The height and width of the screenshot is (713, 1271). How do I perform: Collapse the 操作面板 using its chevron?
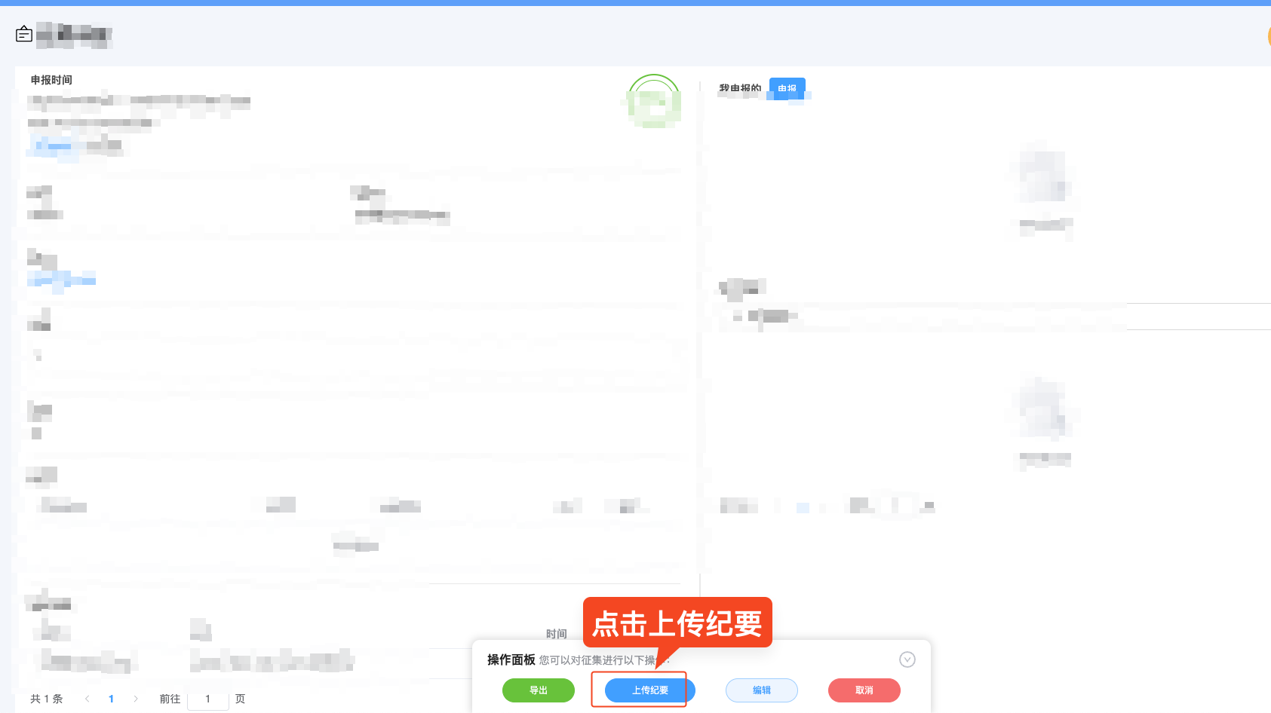point(907,659)
